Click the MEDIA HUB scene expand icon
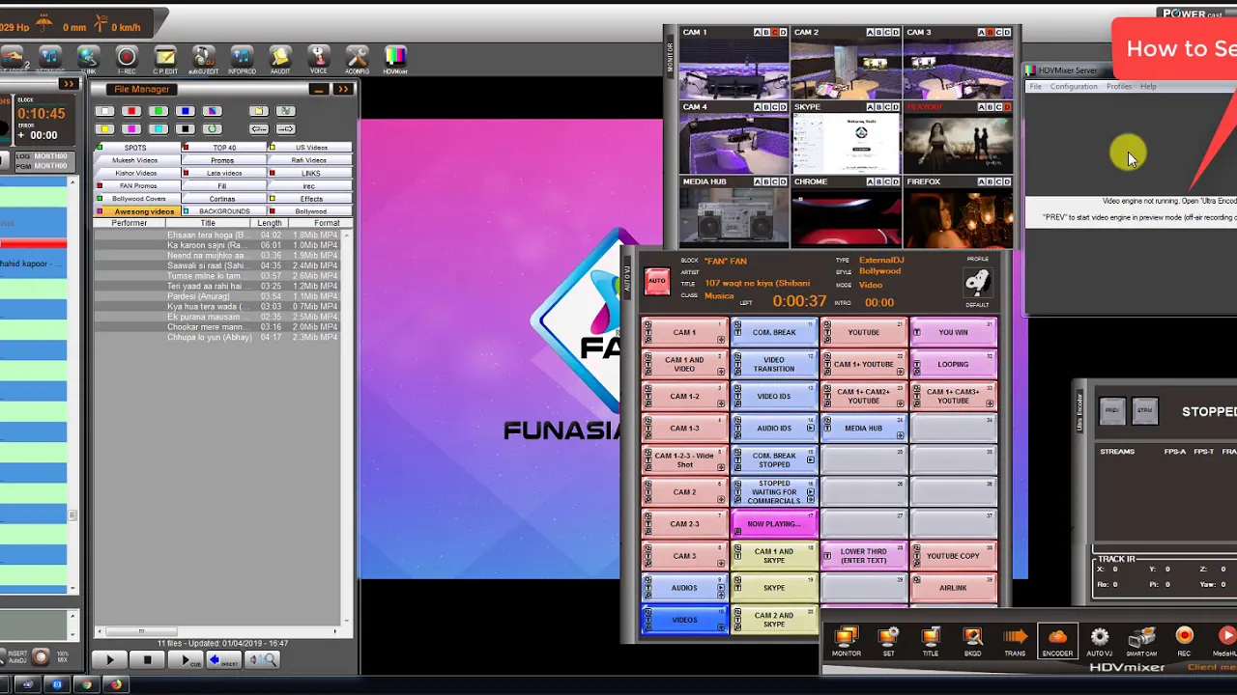The image size is (1237, 695). point(900,435)
